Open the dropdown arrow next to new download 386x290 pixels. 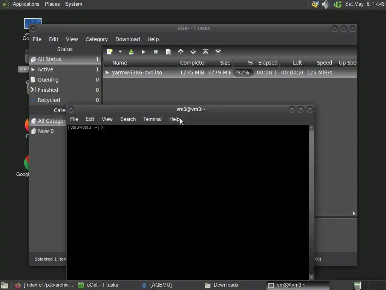click(120, 51)
